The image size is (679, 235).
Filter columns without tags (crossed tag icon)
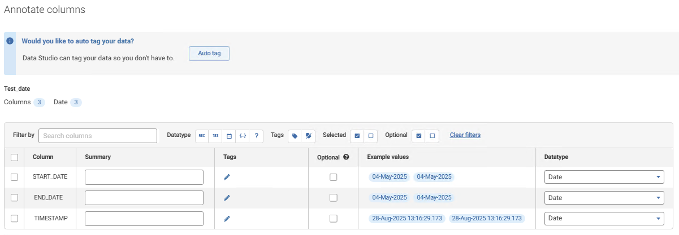(x=308, y=136)
